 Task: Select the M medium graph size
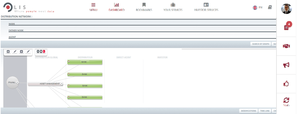[41, 51]
